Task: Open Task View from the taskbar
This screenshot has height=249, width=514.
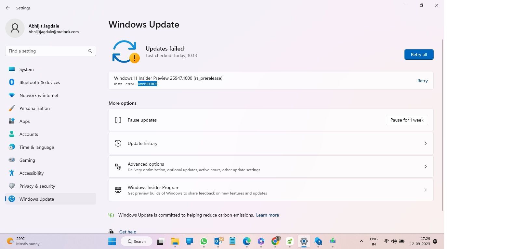Action: pos(160,241)
